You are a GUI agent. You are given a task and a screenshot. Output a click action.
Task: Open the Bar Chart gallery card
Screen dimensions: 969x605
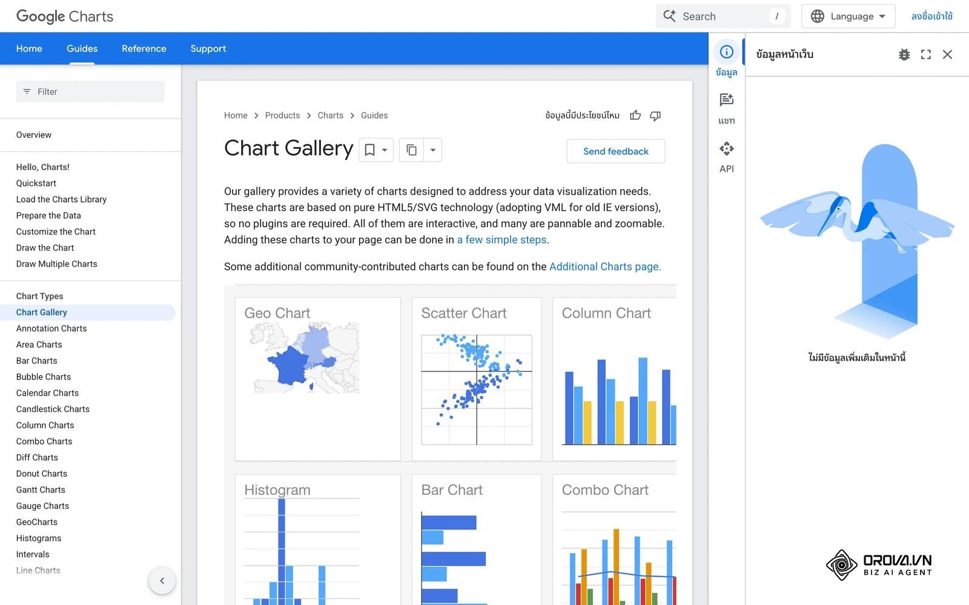477,540
